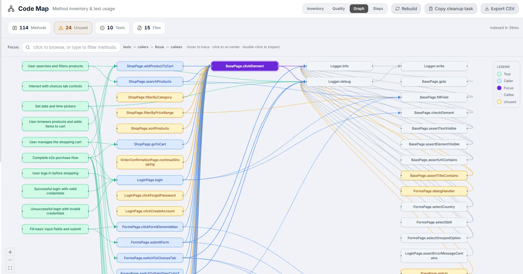Viewport: 523px width, 274px height.
Task: Click the ShopPage.addProductToCart caller node
Action: (150, 66)
